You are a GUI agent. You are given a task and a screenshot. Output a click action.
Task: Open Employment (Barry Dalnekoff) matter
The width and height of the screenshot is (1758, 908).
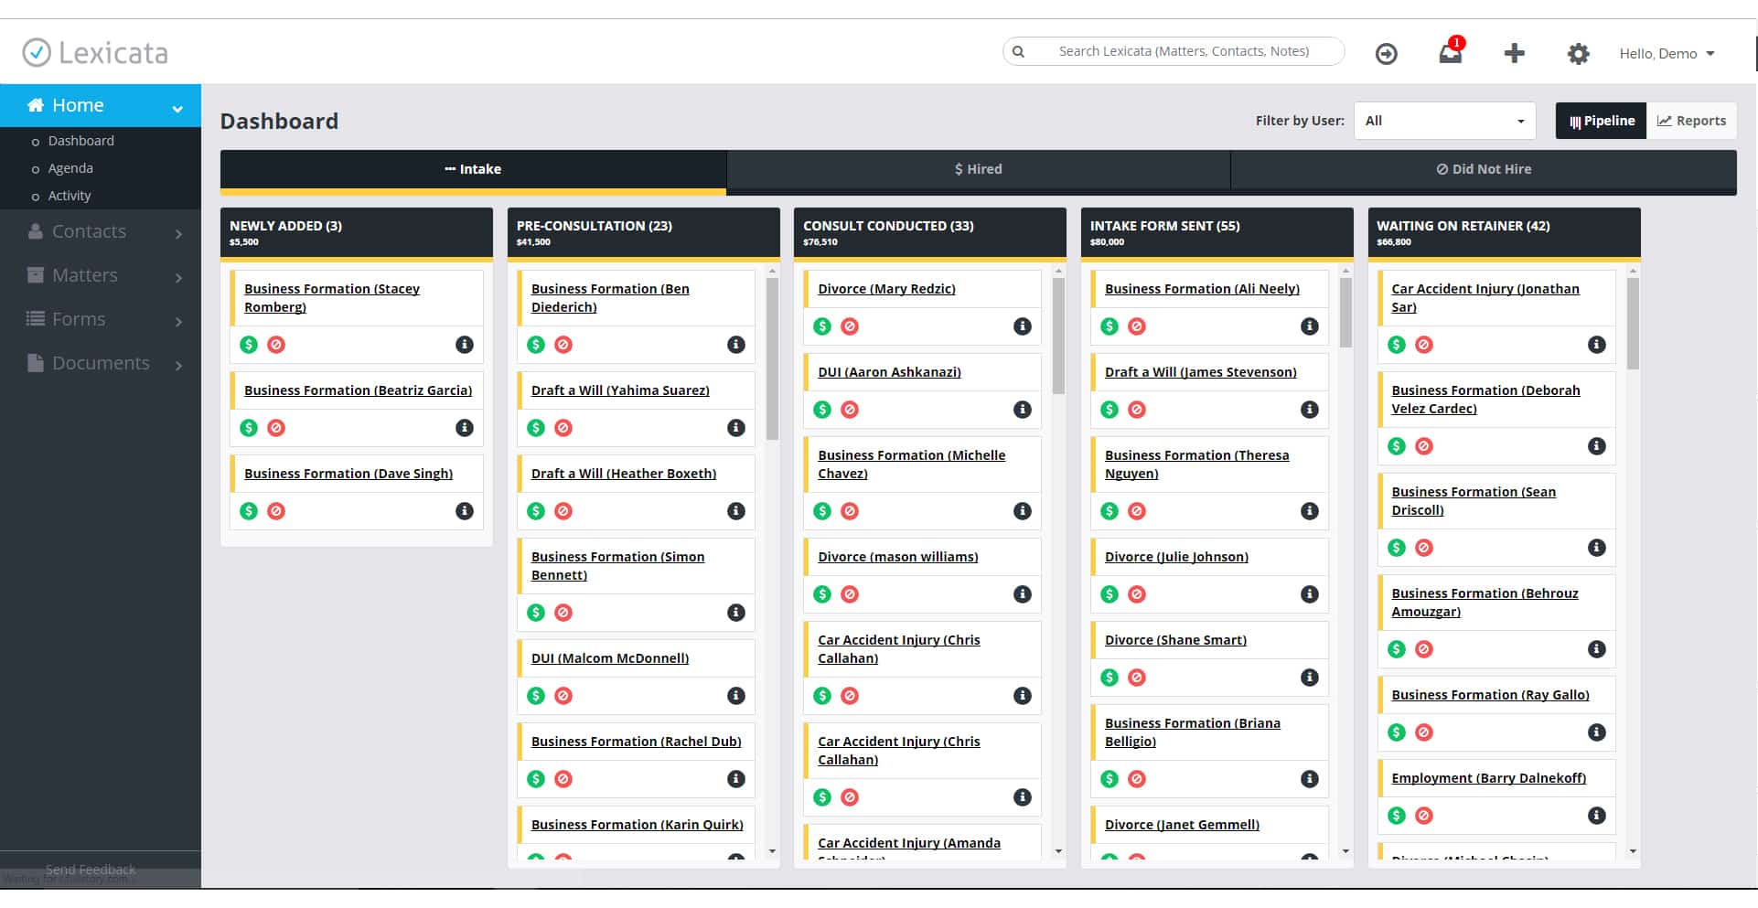point(1488,778)
